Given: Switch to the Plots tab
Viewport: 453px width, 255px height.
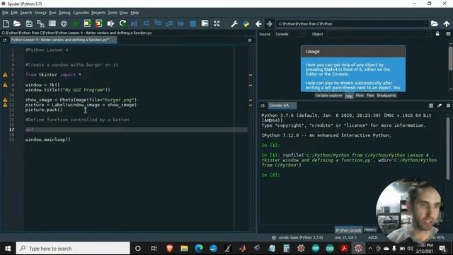Looking at the screenshot, I should [x=360, y=96].
